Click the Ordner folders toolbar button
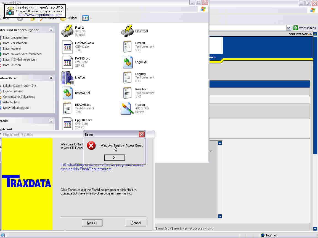Viewport: 318px width, 238px height. [69, 18]
